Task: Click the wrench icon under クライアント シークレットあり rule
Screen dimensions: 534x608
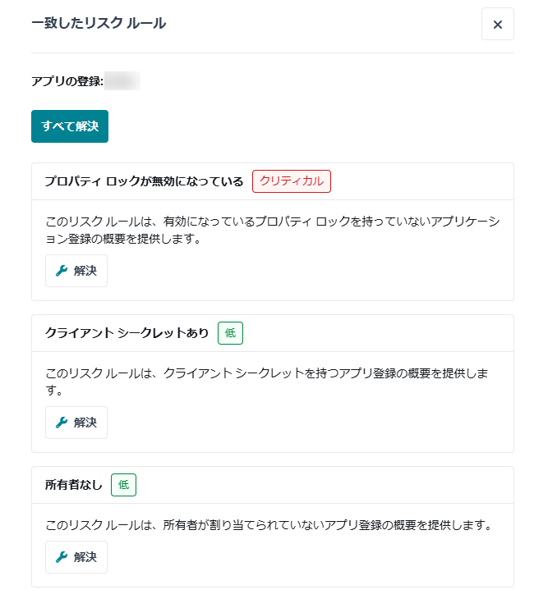Action: 62,423
